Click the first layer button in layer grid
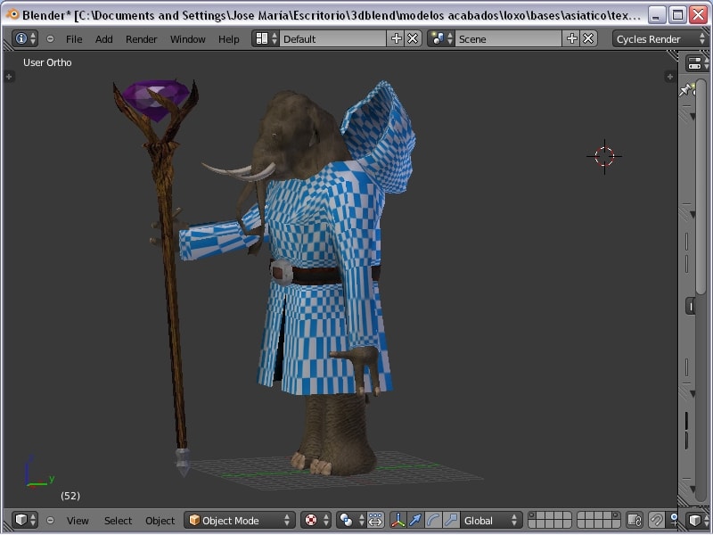 pyautogui.click(x=533, y=516)
